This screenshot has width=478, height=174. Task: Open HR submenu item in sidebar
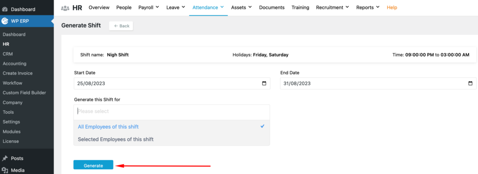click(x=6, y=44)
